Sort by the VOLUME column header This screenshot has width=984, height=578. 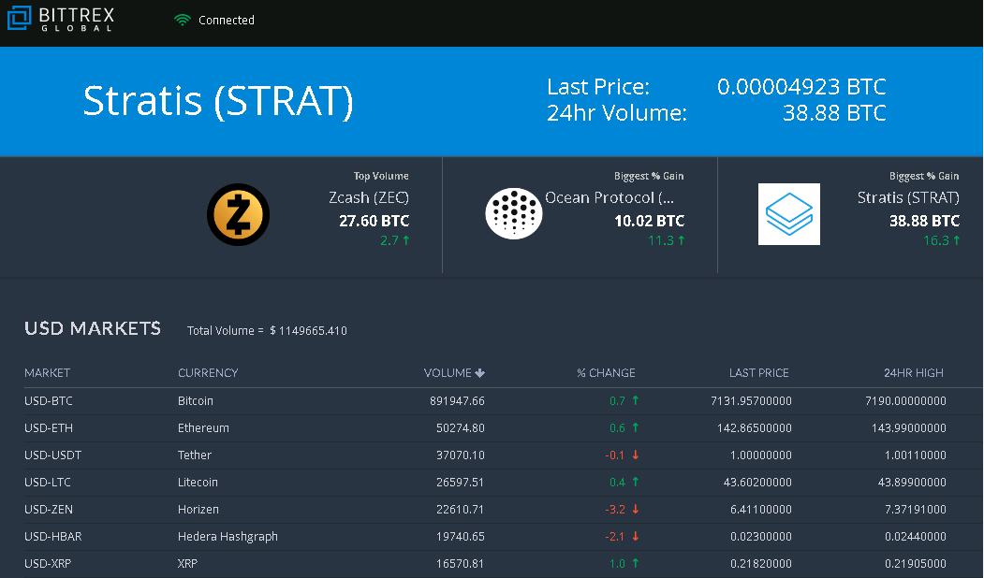coord(448,373)
